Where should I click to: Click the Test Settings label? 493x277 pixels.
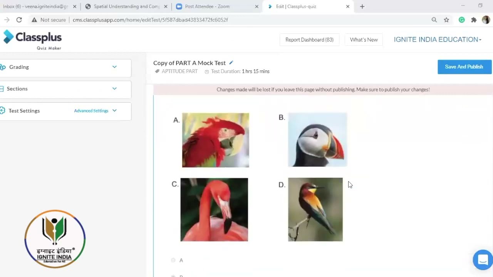click(x=24, y=111)
